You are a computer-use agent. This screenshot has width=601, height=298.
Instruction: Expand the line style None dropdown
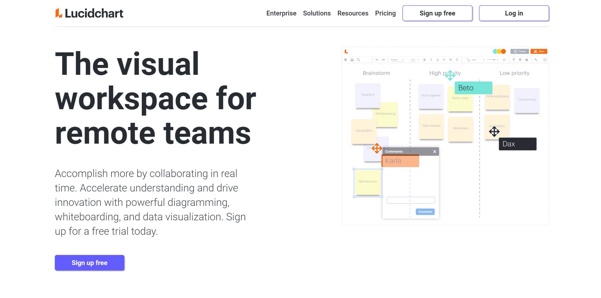[x=475, y=60]
